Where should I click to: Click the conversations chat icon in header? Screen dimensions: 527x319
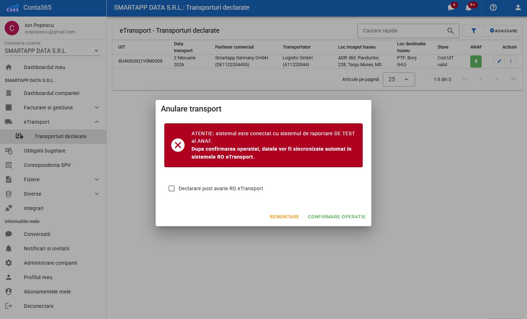click(451, 8)
